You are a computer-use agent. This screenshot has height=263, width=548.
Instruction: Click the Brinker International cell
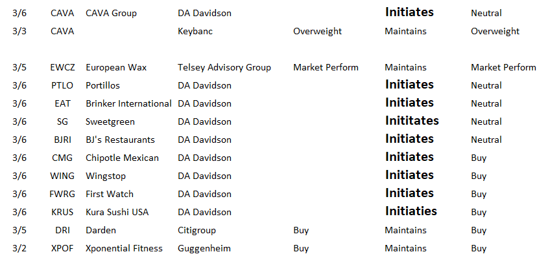click(128, 103)
